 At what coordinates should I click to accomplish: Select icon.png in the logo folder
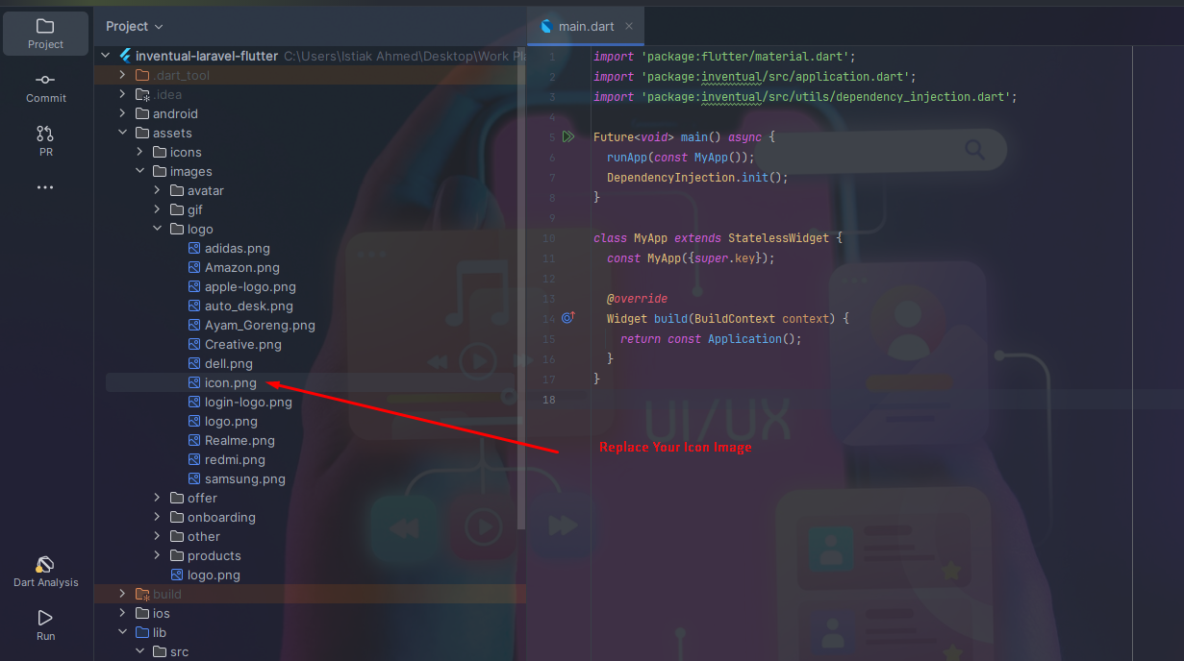coord(230,382)
